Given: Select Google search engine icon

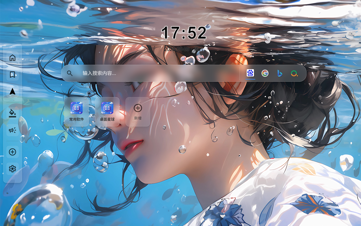Looking at the screenshot, I should [x=265, y=73].
